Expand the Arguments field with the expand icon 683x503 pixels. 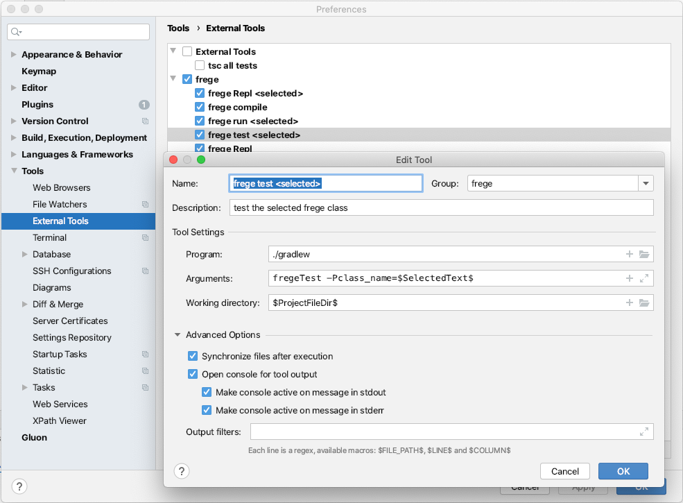point(643,278)
